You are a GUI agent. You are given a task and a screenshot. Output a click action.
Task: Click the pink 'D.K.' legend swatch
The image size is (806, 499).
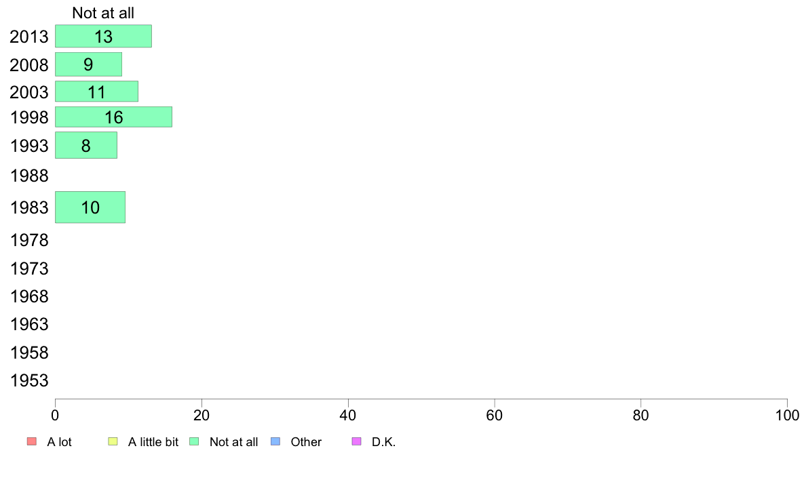pyautogui.click(x=357, y=441)
